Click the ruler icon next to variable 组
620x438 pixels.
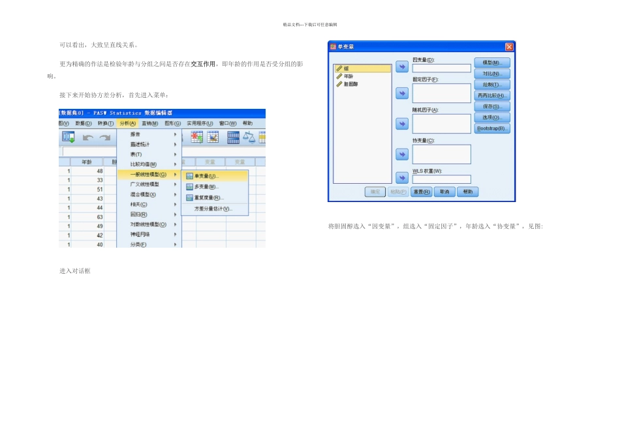pos(339,68)
